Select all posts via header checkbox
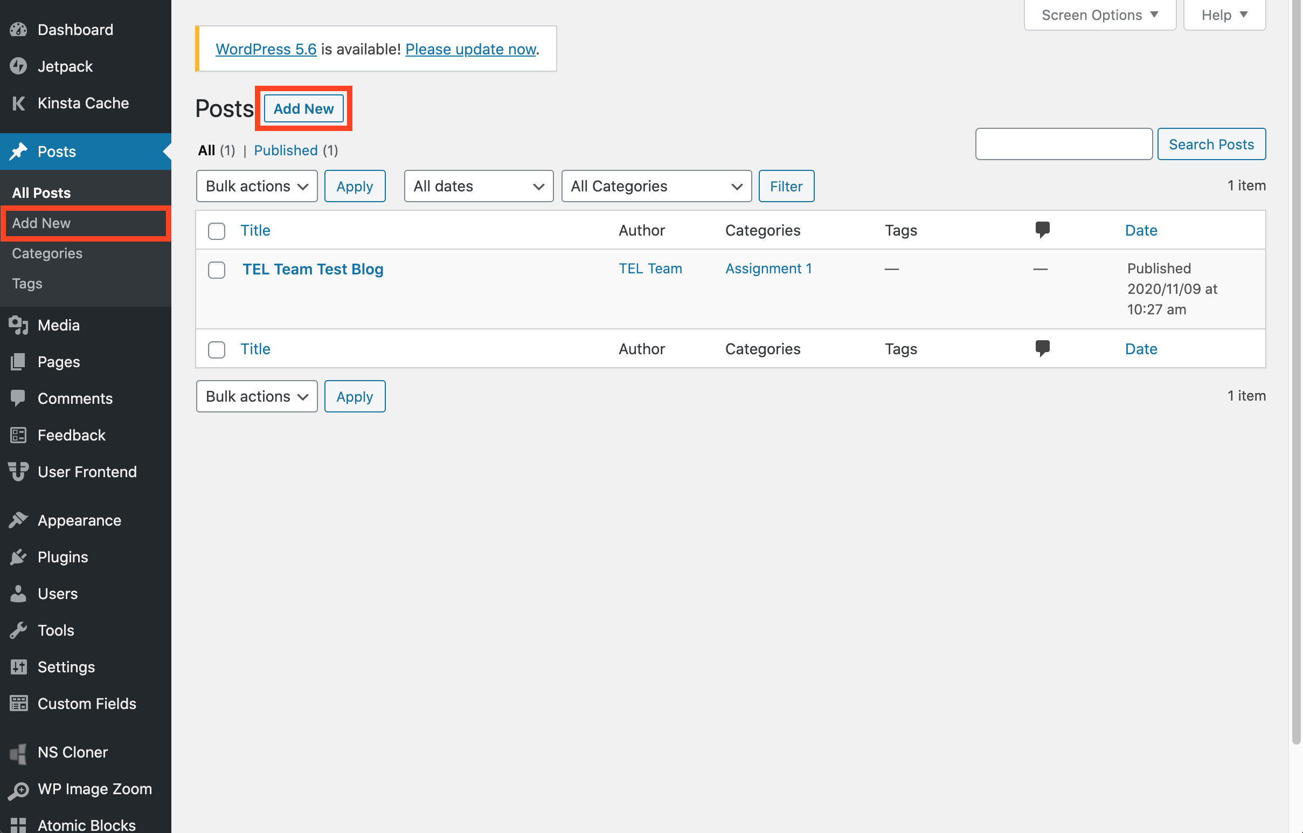The width and height of the screenshot is (1303, 833). tap(217, 231)
